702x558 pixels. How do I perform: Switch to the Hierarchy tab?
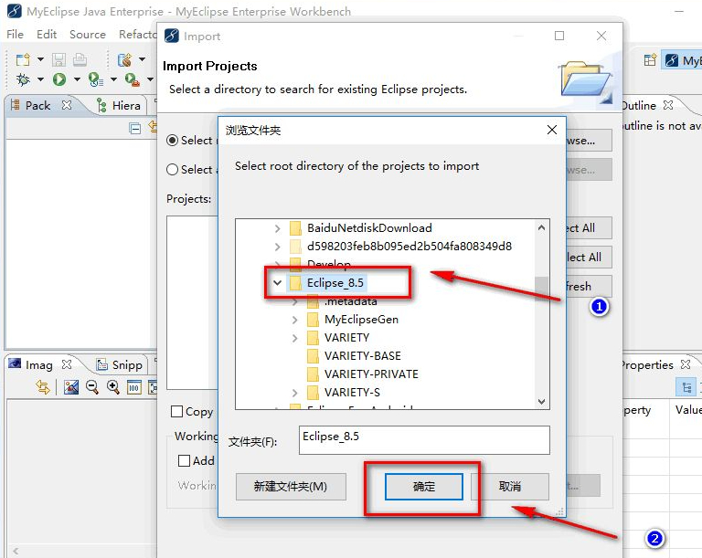pos(117,106)
